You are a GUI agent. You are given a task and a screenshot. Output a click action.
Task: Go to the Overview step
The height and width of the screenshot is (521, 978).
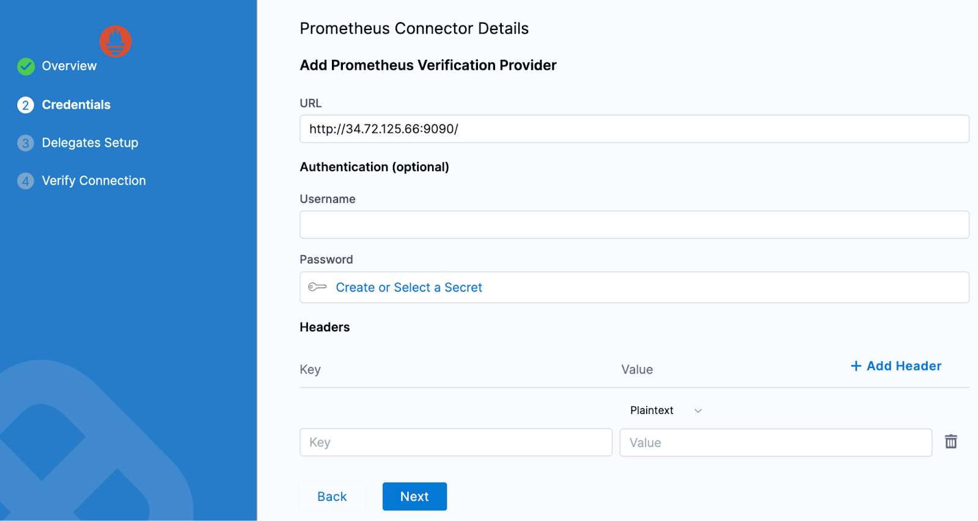(69, 66)
